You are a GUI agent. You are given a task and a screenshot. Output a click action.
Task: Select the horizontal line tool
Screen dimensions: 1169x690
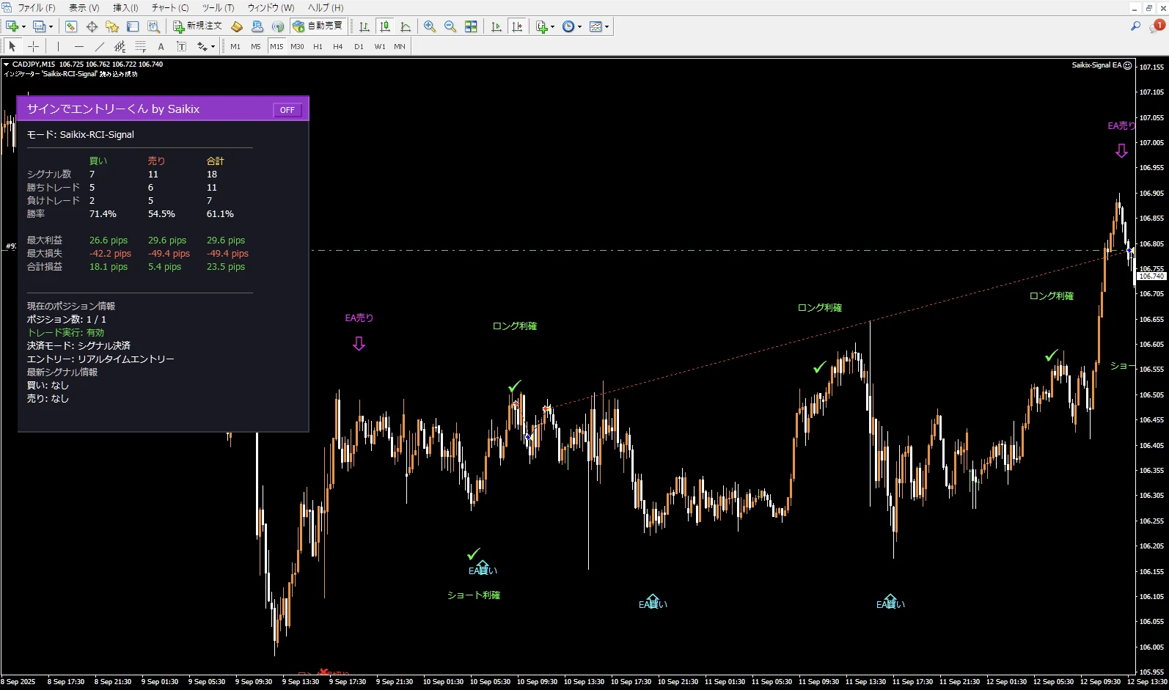79,46
